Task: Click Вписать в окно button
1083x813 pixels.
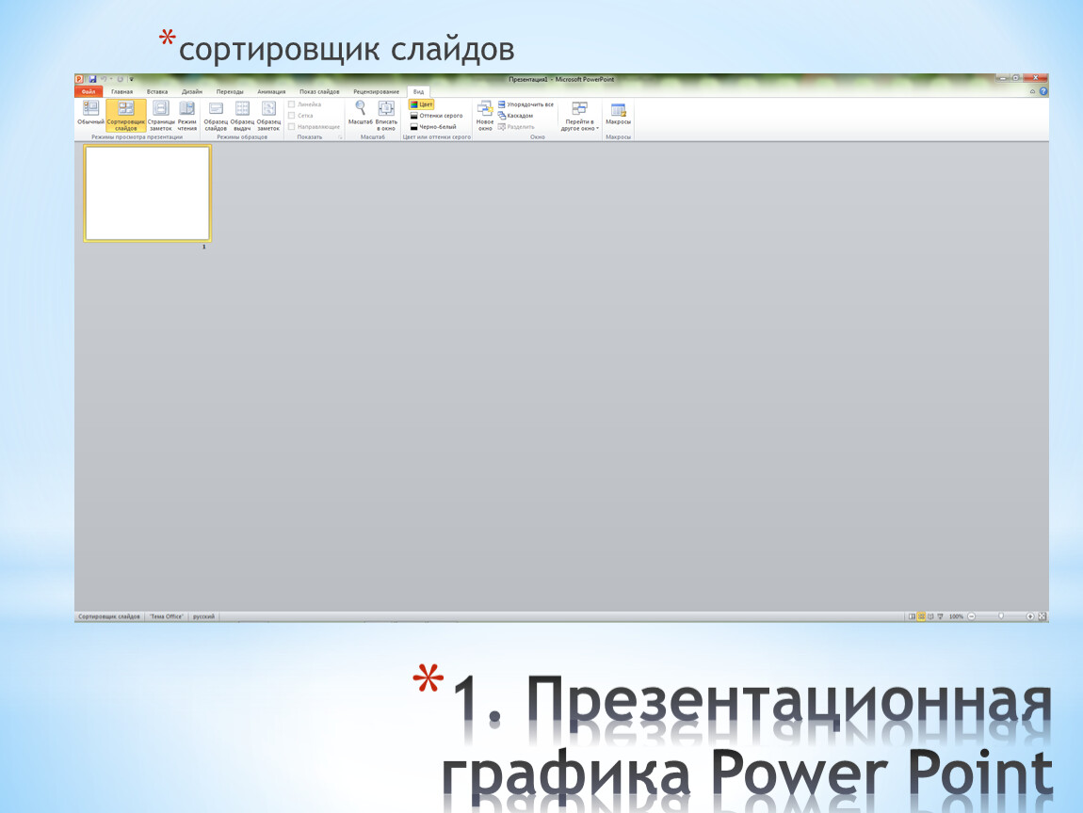Action: pos(386,115)
